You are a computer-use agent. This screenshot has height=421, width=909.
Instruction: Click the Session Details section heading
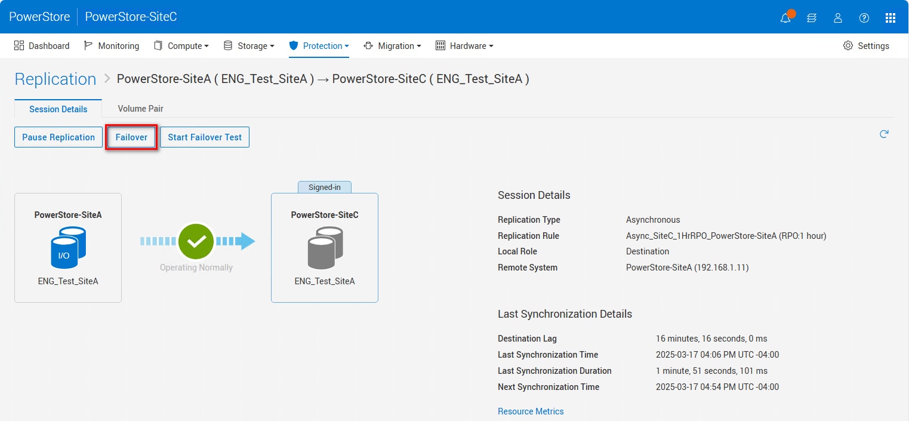coord(534,195)
